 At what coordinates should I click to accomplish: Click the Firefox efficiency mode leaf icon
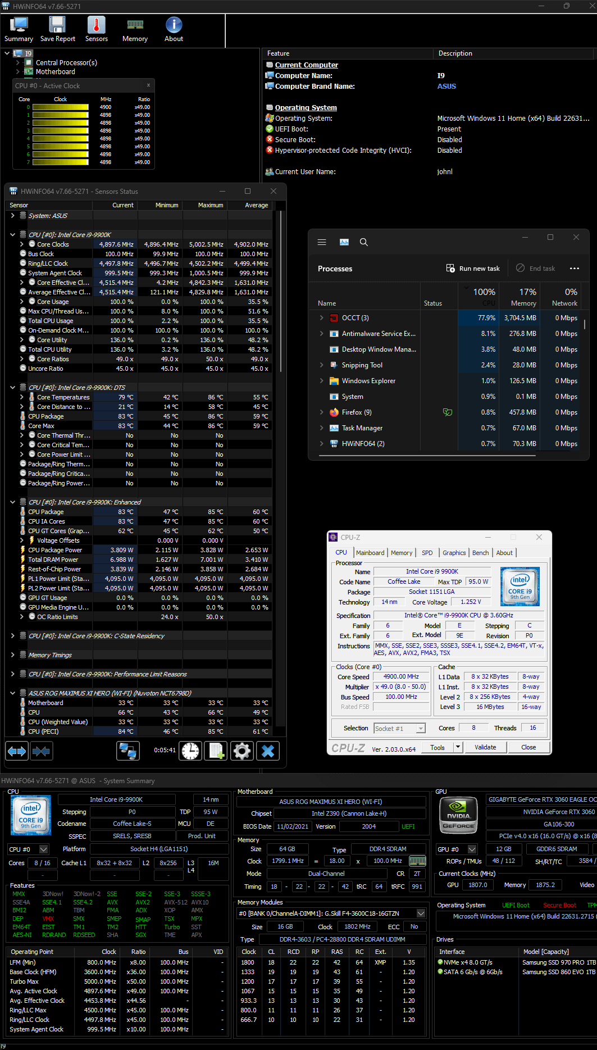coord(448,412)
